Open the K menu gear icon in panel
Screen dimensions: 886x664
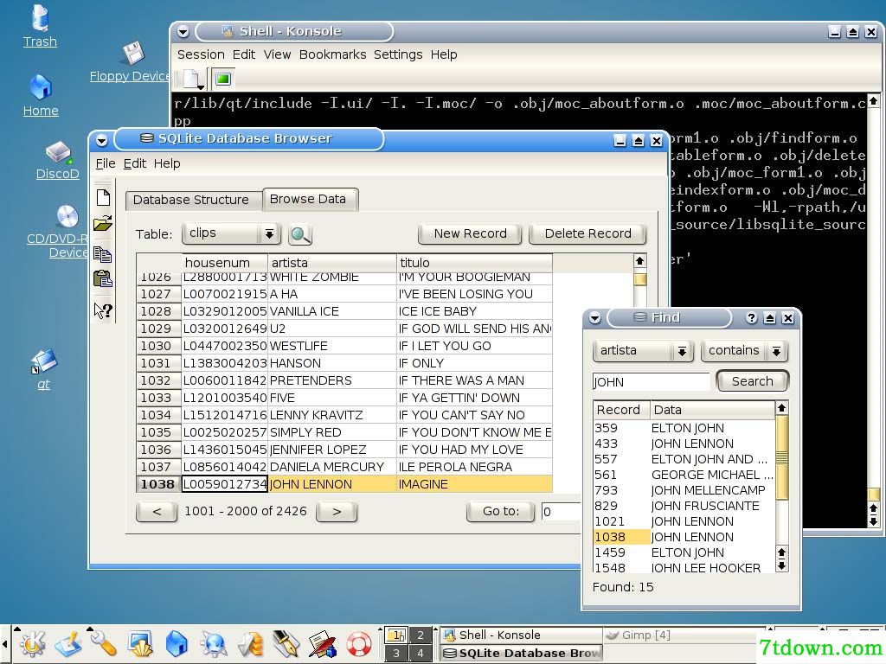click(x=33, y=643)
